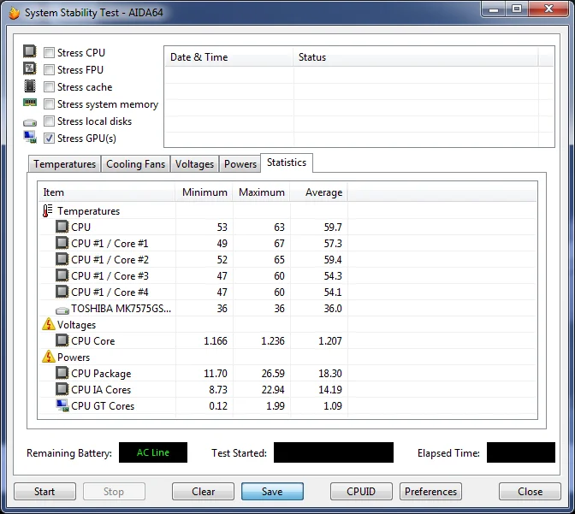
Task: Click the blank Elapsed Time field
Action: coord(521,452)
